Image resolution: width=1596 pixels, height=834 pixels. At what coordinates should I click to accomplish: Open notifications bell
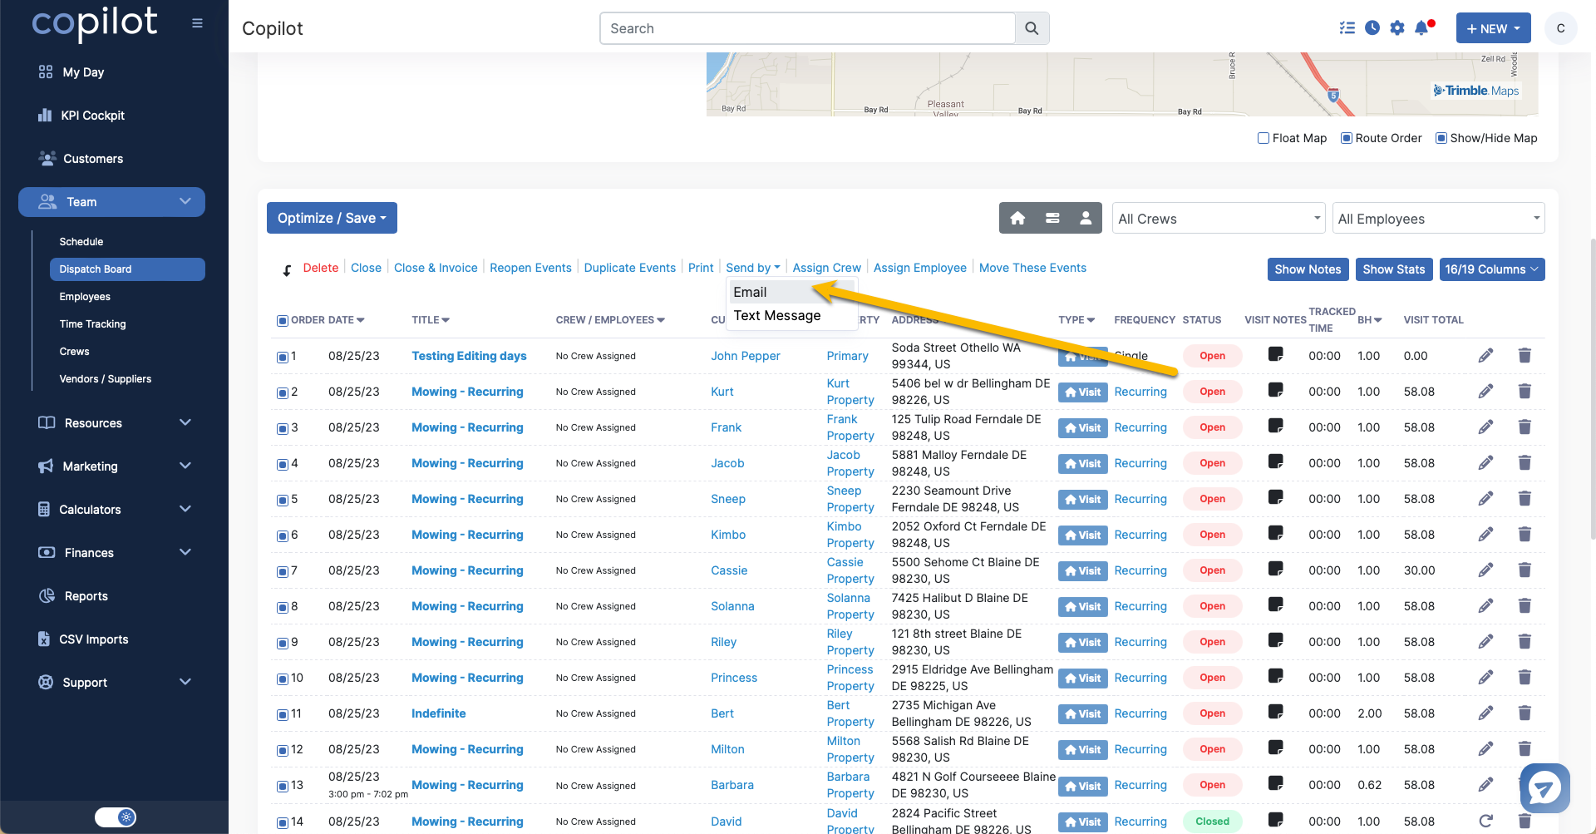tap(1422, 27)
